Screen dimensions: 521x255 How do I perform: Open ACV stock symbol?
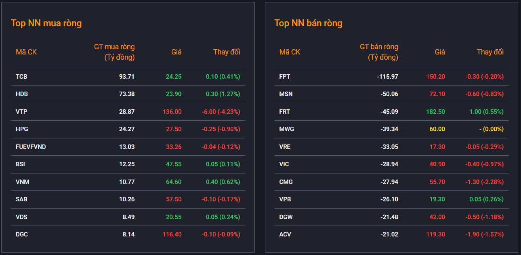point(285,234)
